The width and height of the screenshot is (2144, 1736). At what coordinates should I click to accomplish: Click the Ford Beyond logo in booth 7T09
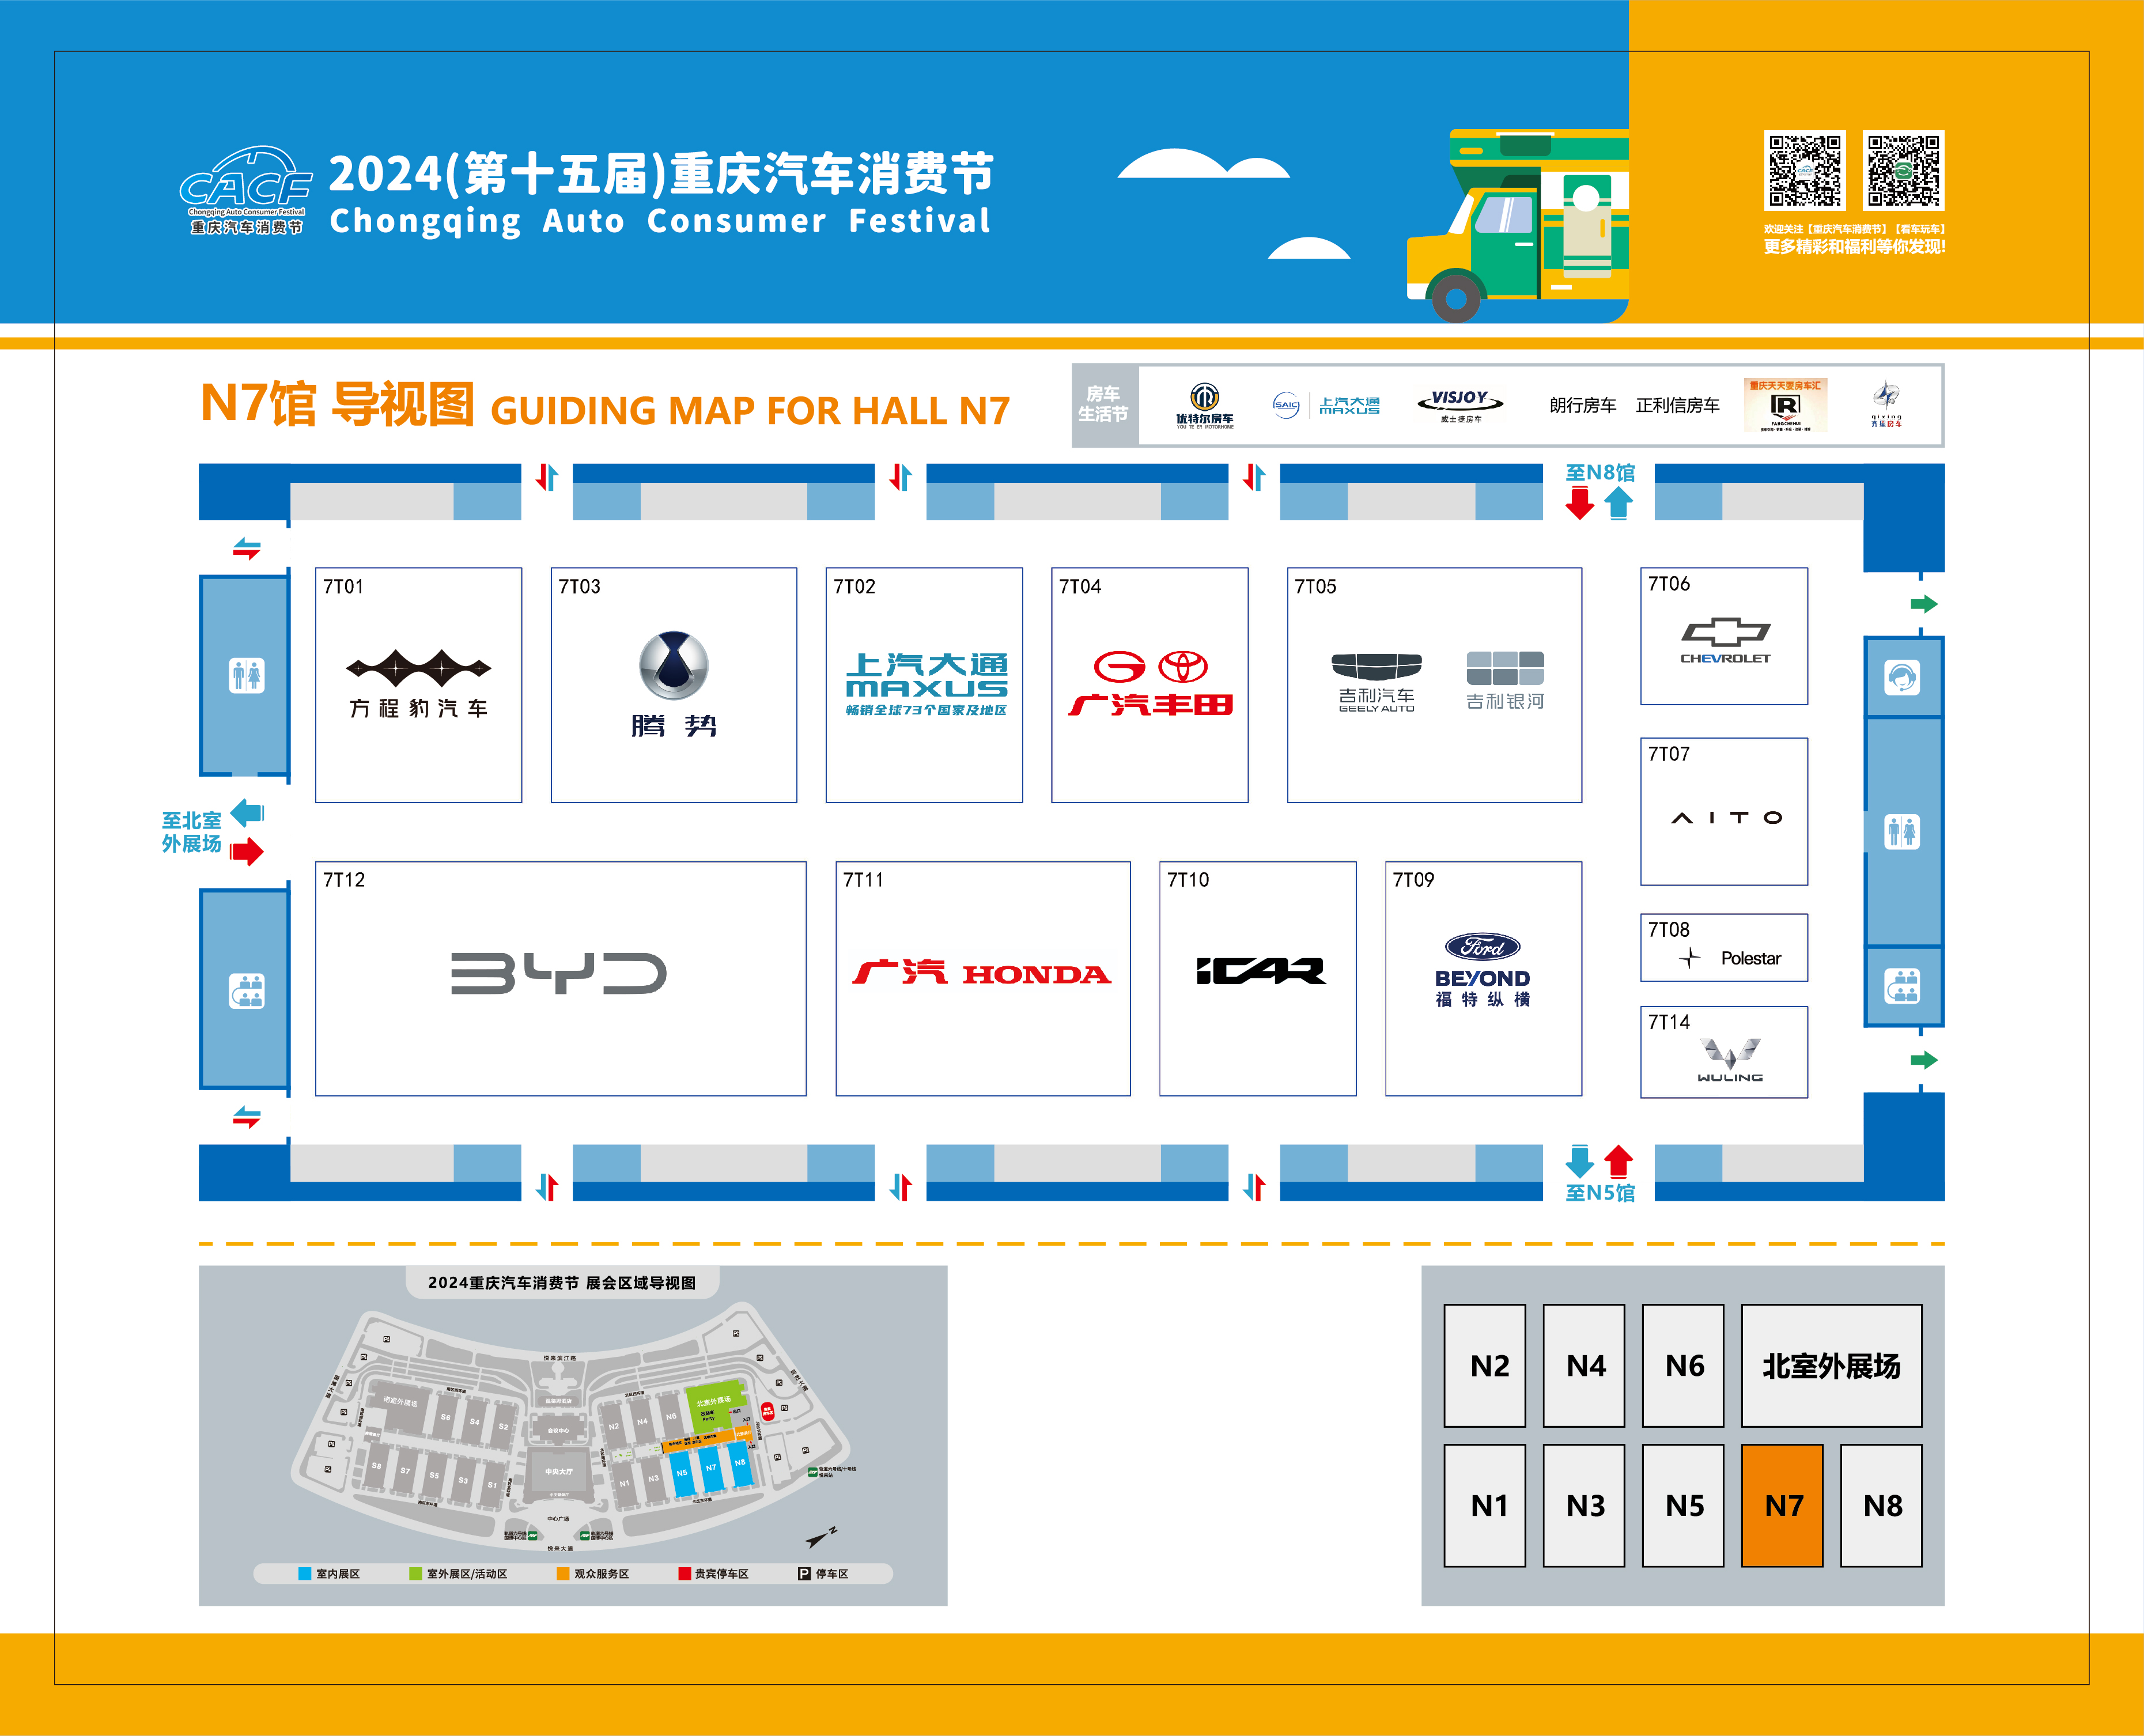point(1482,970)
